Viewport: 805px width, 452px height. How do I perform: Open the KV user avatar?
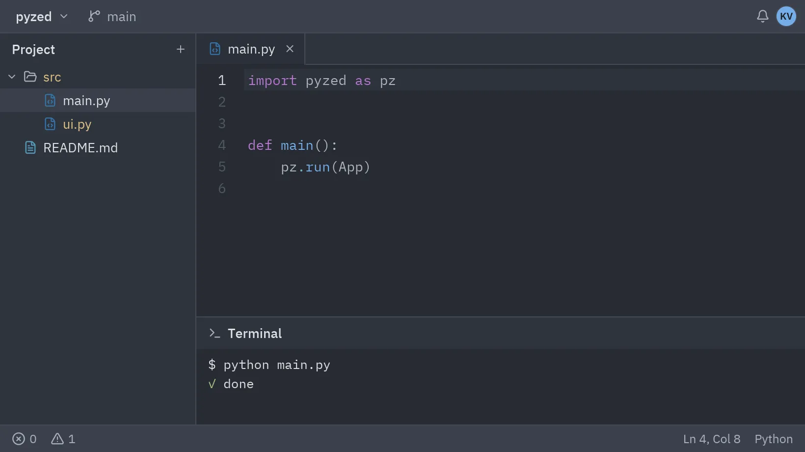(x=786, y=16)
